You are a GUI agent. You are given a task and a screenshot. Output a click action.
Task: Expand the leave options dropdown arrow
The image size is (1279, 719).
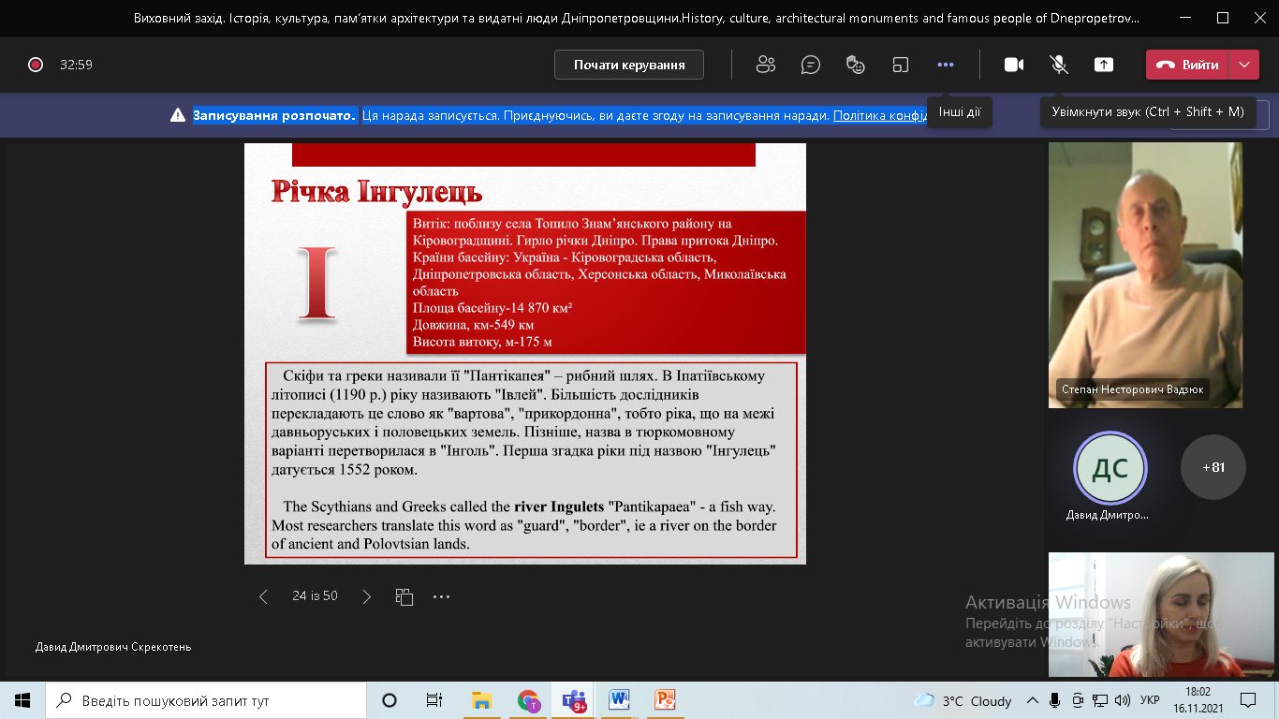coord(1244,65)
